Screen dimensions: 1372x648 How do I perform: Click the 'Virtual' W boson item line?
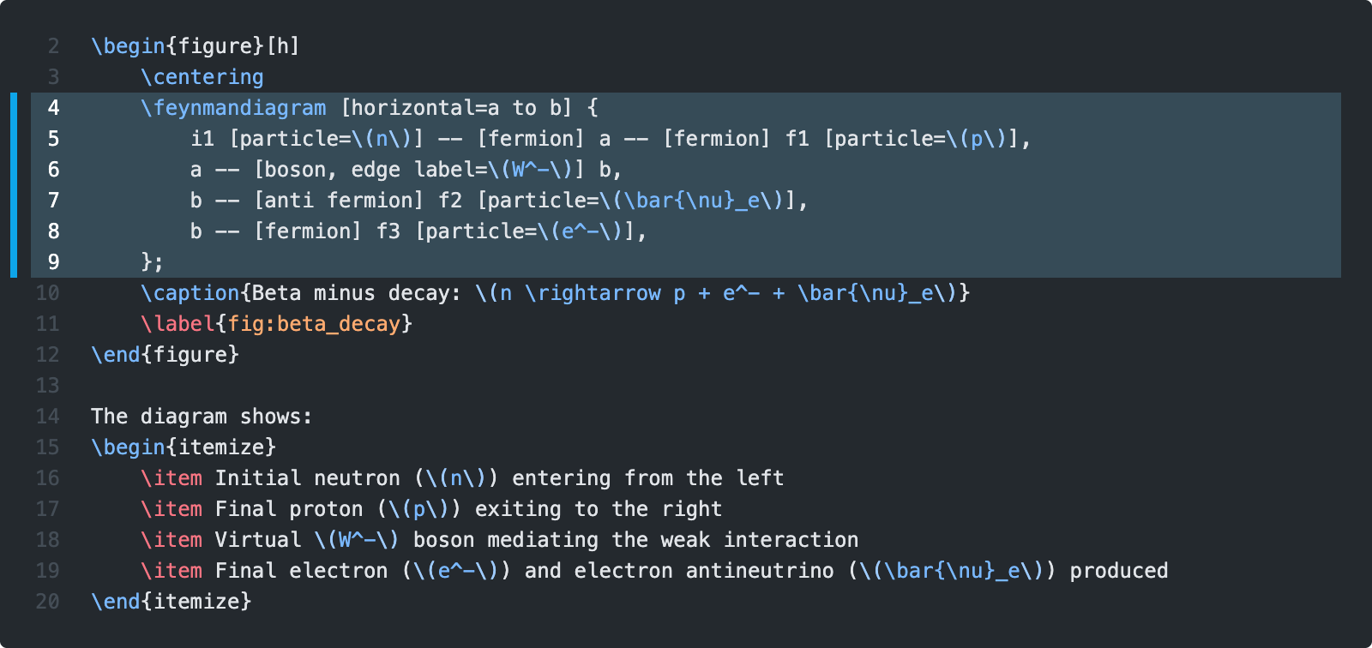tap(499, 540)
